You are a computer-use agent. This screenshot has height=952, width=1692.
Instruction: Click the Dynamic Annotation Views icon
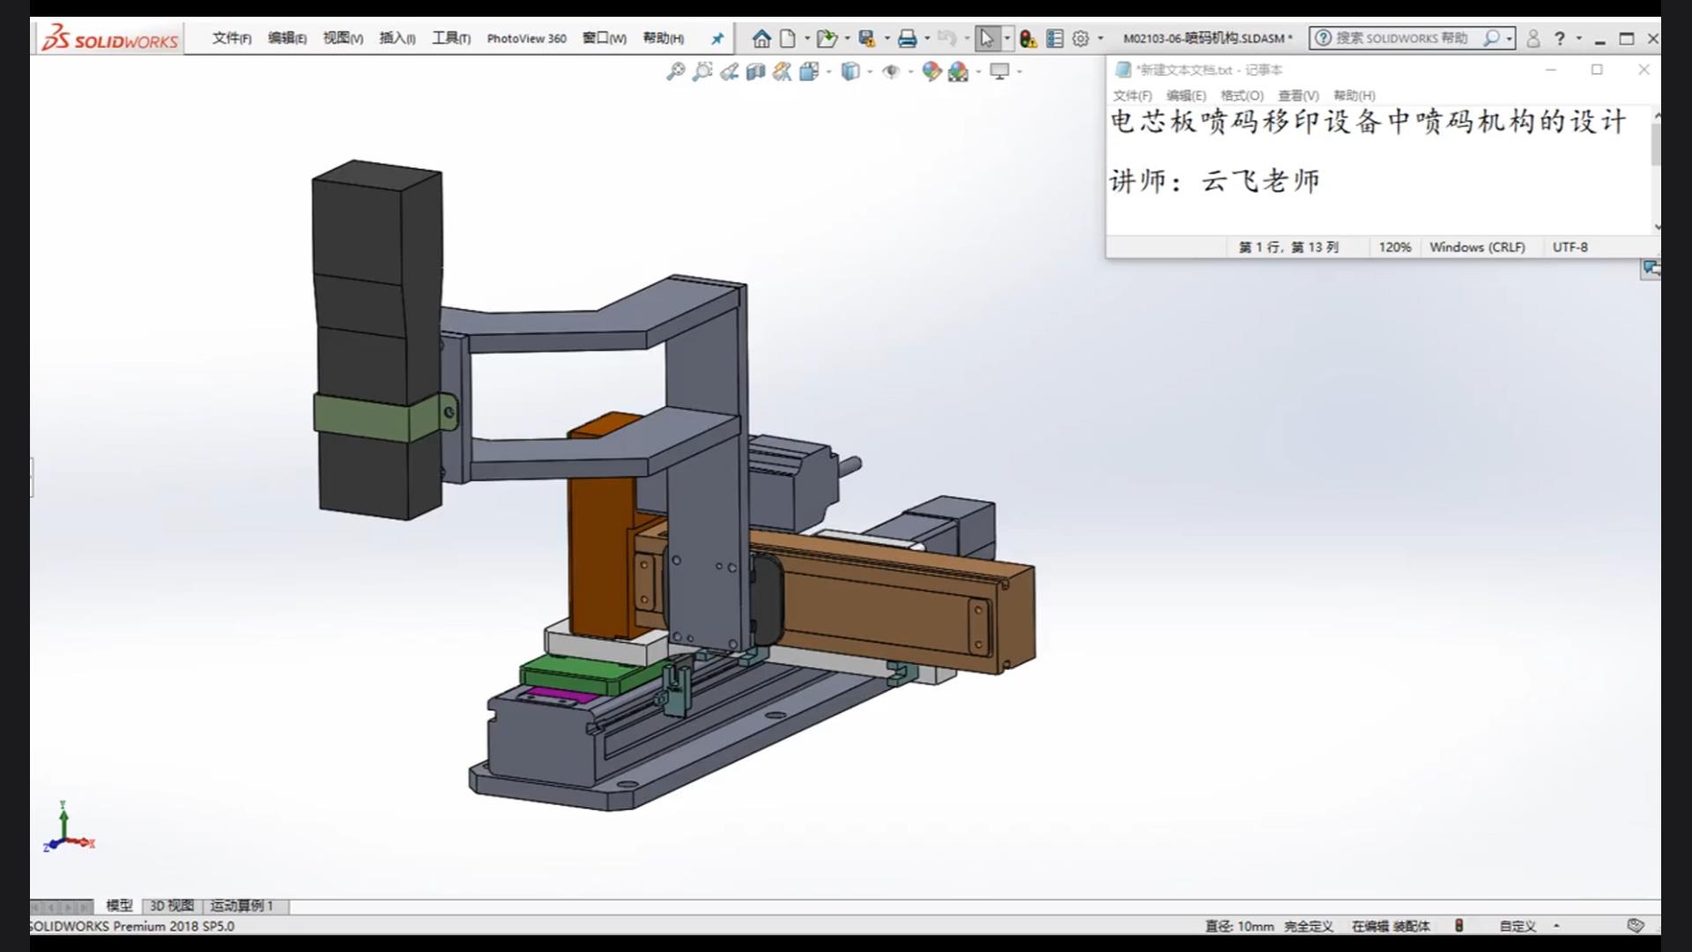point(783,71)
